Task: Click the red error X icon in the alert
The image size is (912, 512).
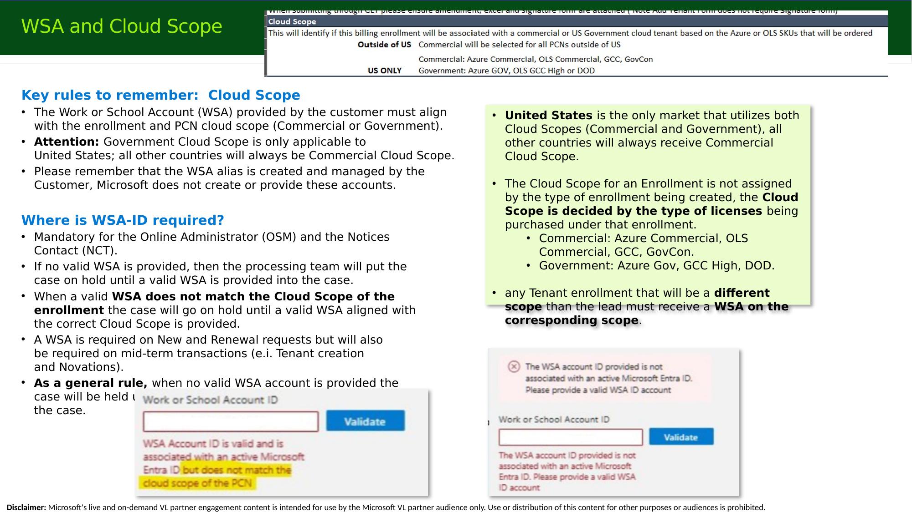Action: tap(514, 366)
